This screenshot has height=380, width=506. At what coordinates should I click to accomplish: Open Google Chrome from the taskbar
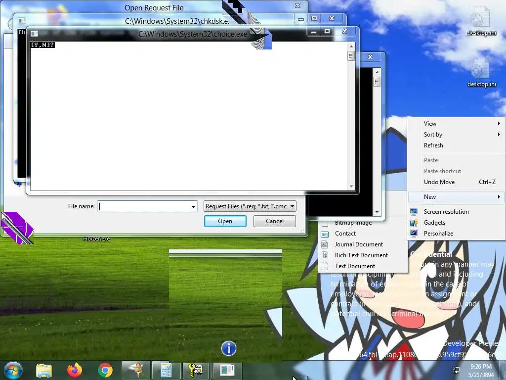coord(105,370)
